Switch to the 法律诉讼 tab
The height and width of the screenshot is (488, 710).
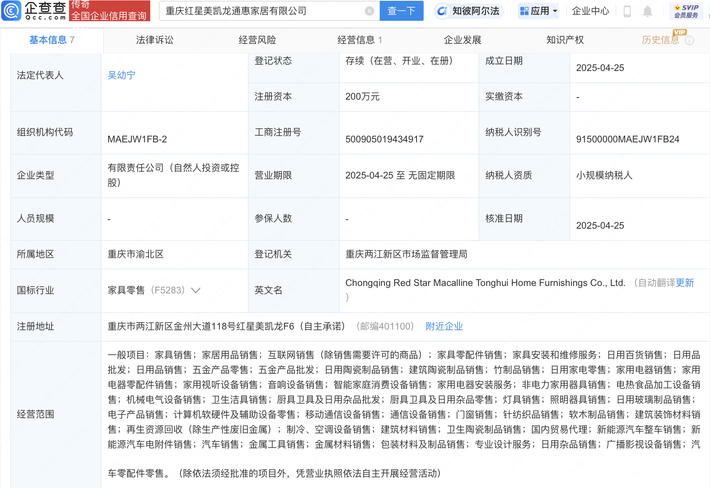tap(155, 40)
